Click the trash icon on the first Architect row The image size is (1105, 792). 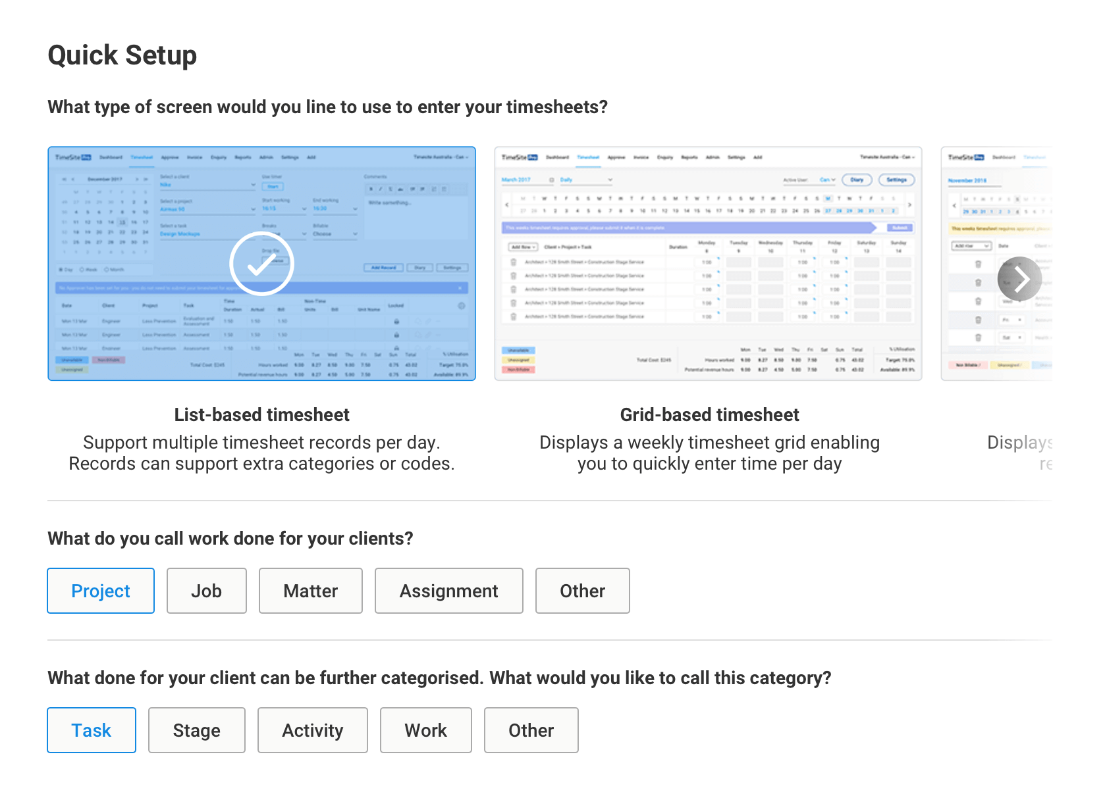tap(513, 262)
